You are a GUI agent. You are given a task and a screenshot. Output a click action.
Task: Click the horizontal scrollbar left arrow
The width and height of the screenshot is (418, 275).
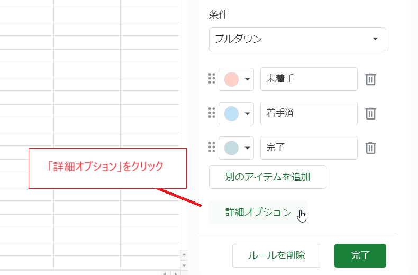click(x=165, y=273)
